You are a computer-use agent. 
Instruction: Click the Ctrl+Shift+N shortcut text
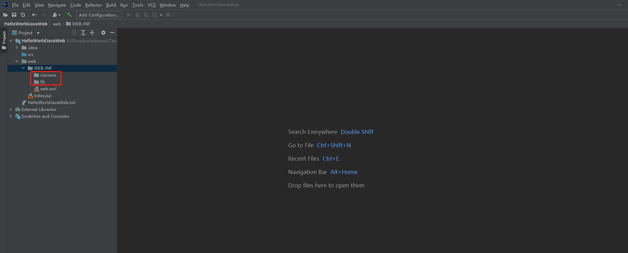(x=334, y=145)
